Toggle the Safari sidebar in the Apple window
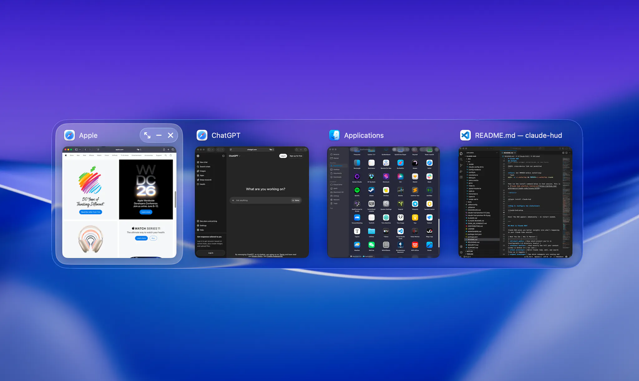The image size is (639, 381). [76, 150]
